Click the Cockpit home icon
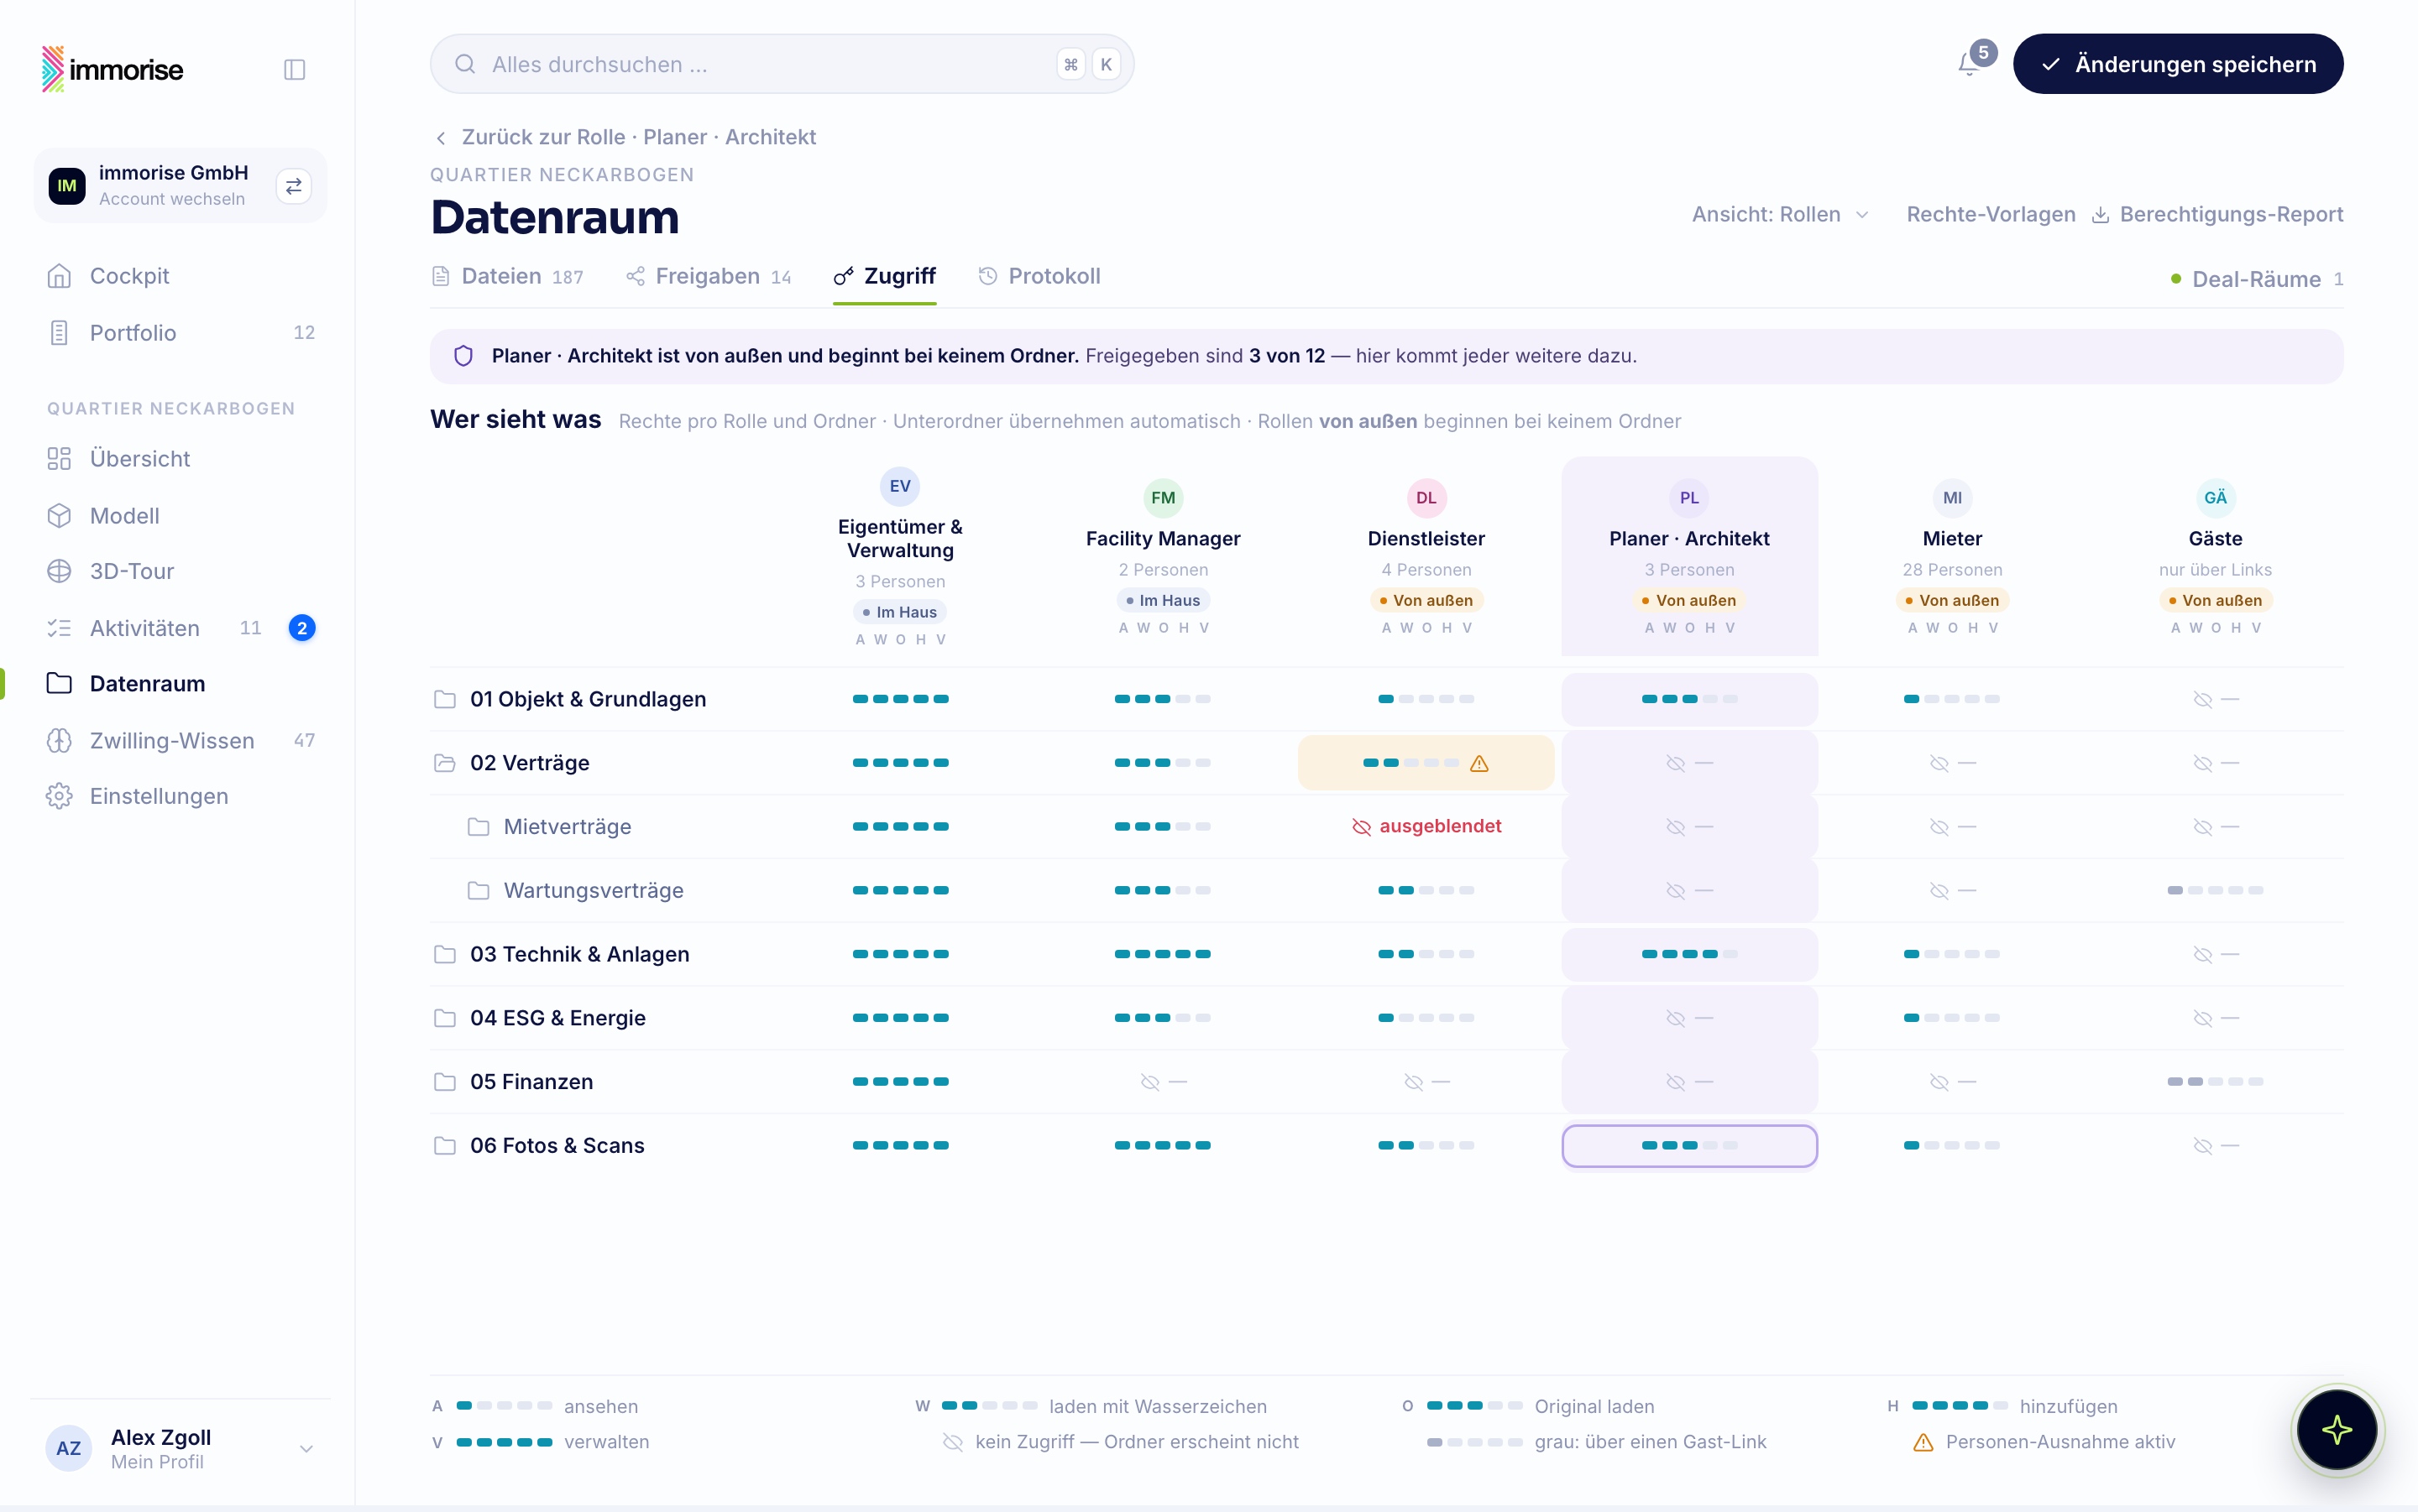The width and height of the screenshot is (2418, 1512). [59, 276]
